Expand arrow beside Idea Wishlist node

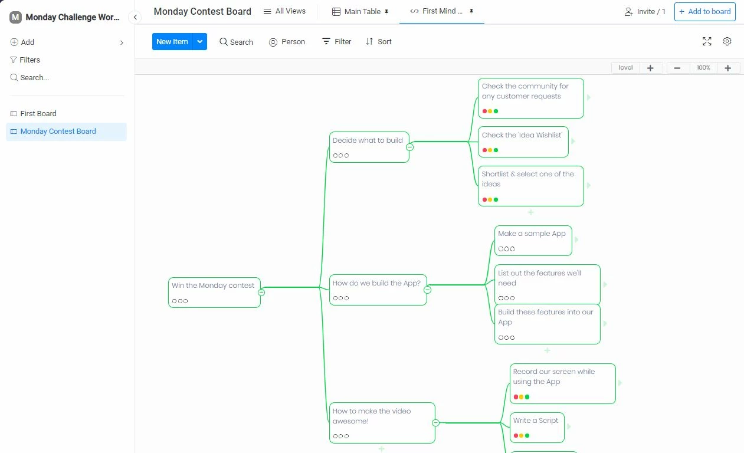point(573,142)
